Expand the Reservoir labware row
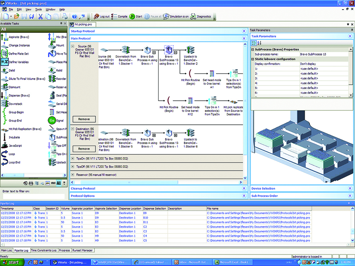This screenshot has width=355, height=266. pyautogui.click(x=73, y=175)
